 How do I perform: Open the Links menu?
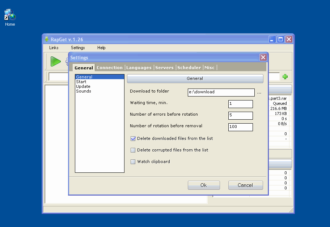(54, 48)
